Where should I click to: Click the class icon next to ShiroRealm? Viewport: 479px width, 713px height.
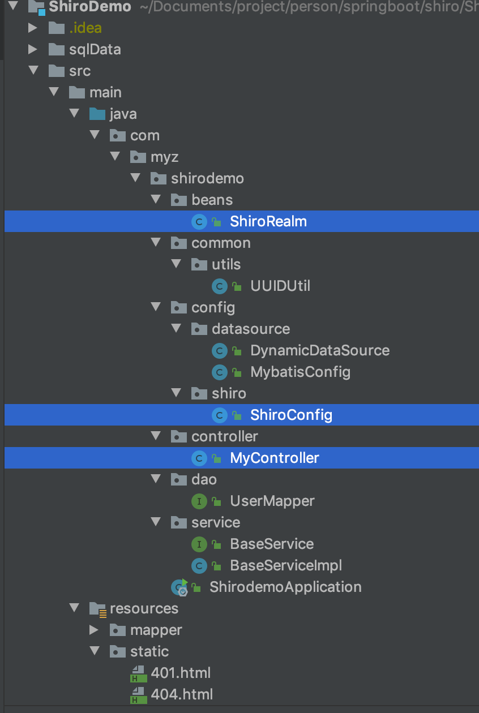coord(199,222)
